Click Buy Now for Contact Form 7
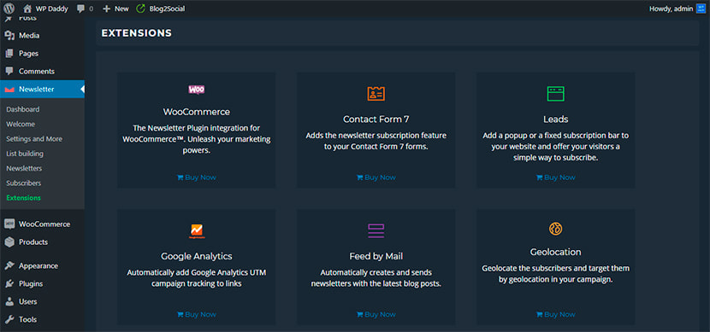Screen dimensions: 710x332 coord(376,178)
